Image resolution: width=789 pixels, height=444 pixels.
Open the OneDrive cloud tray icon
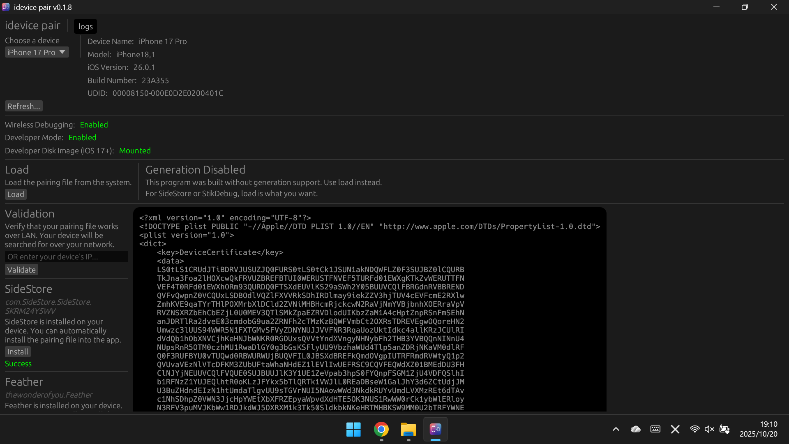click(635, 429)
